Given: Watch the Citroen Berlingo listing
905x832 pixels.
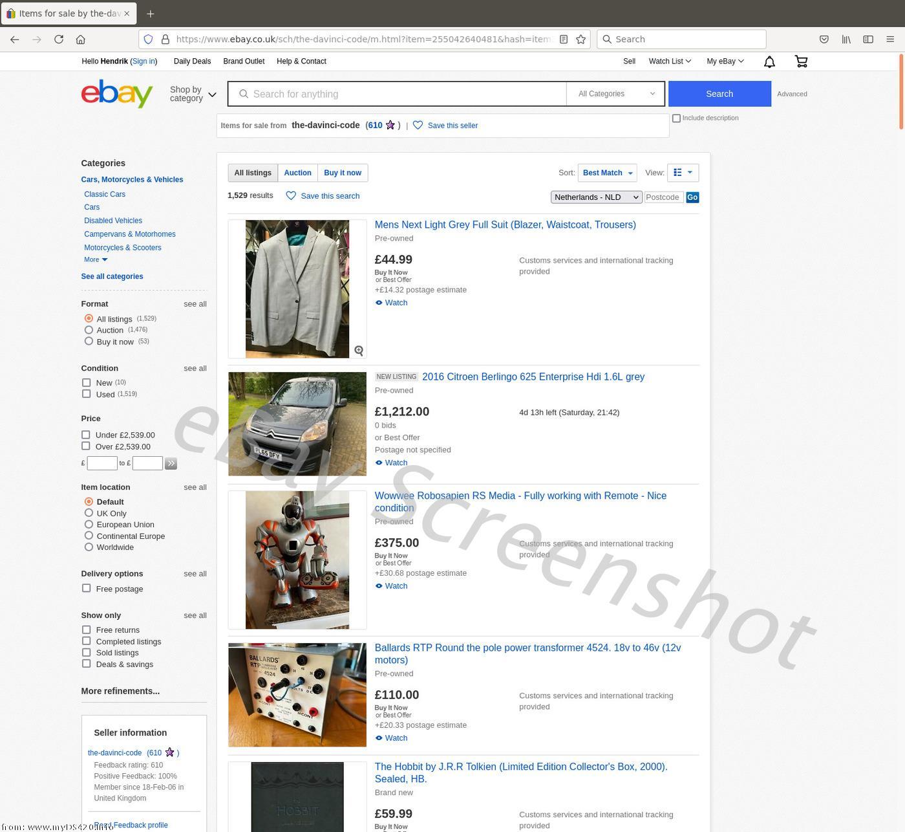Looking at the screenshot, I should coord(391,463).
